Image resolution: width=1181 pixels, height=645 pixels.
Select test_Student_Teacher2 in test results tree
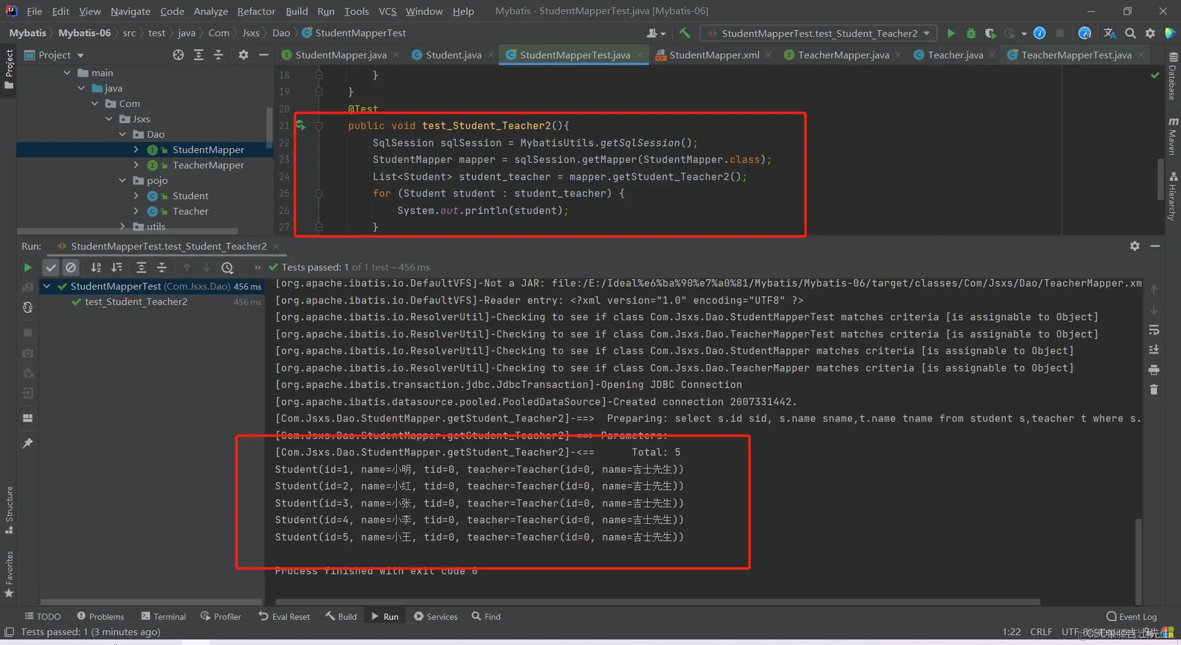pyautogui.click(x=136, y=302)
